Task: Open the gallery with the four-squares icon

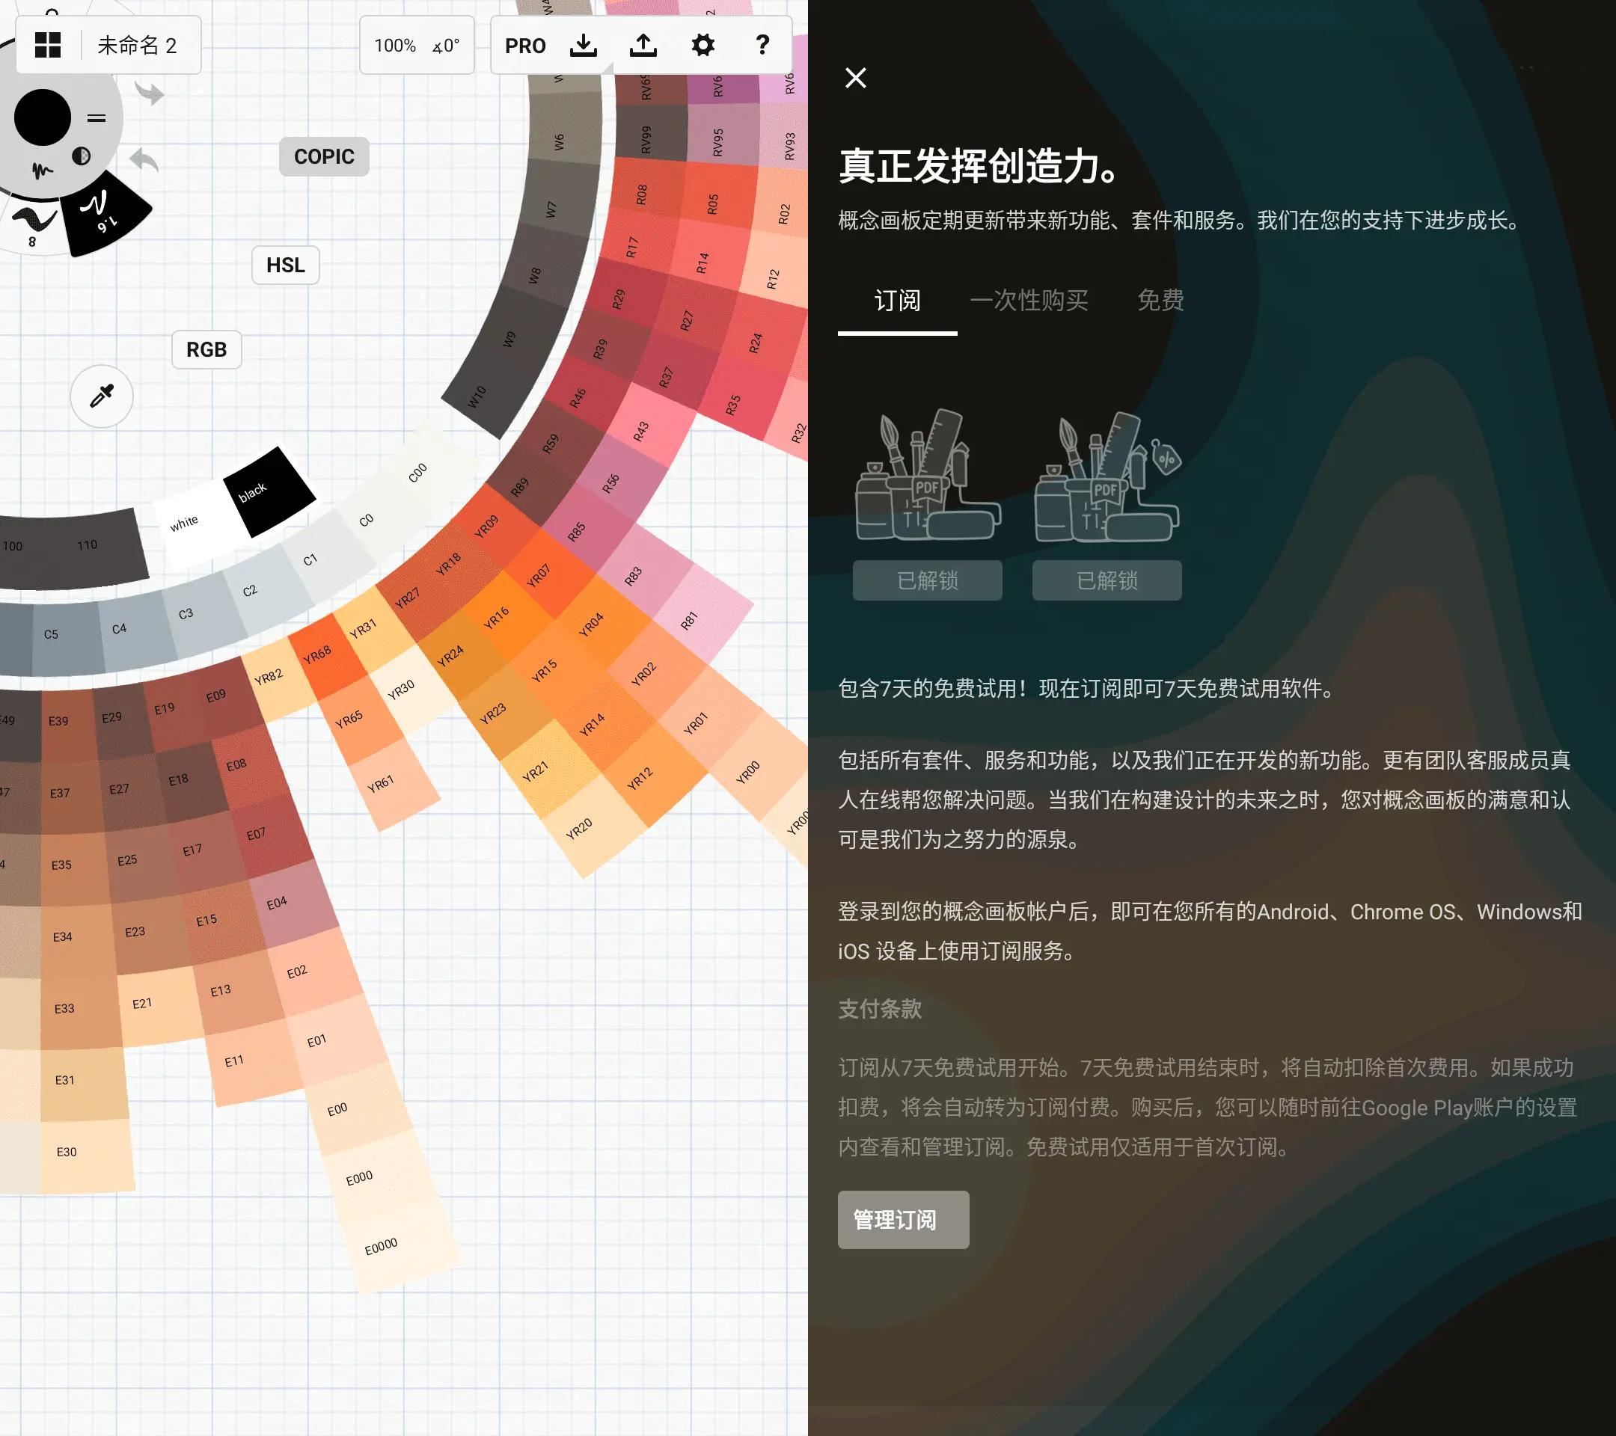Action: [49, 46]
